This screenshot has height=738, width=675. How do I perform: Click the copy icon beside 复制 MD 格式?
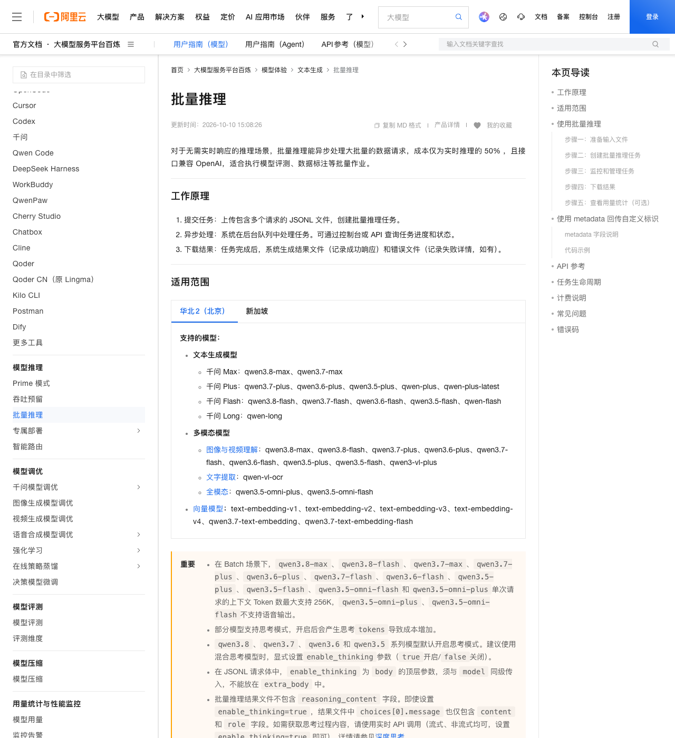coord(377,125)
